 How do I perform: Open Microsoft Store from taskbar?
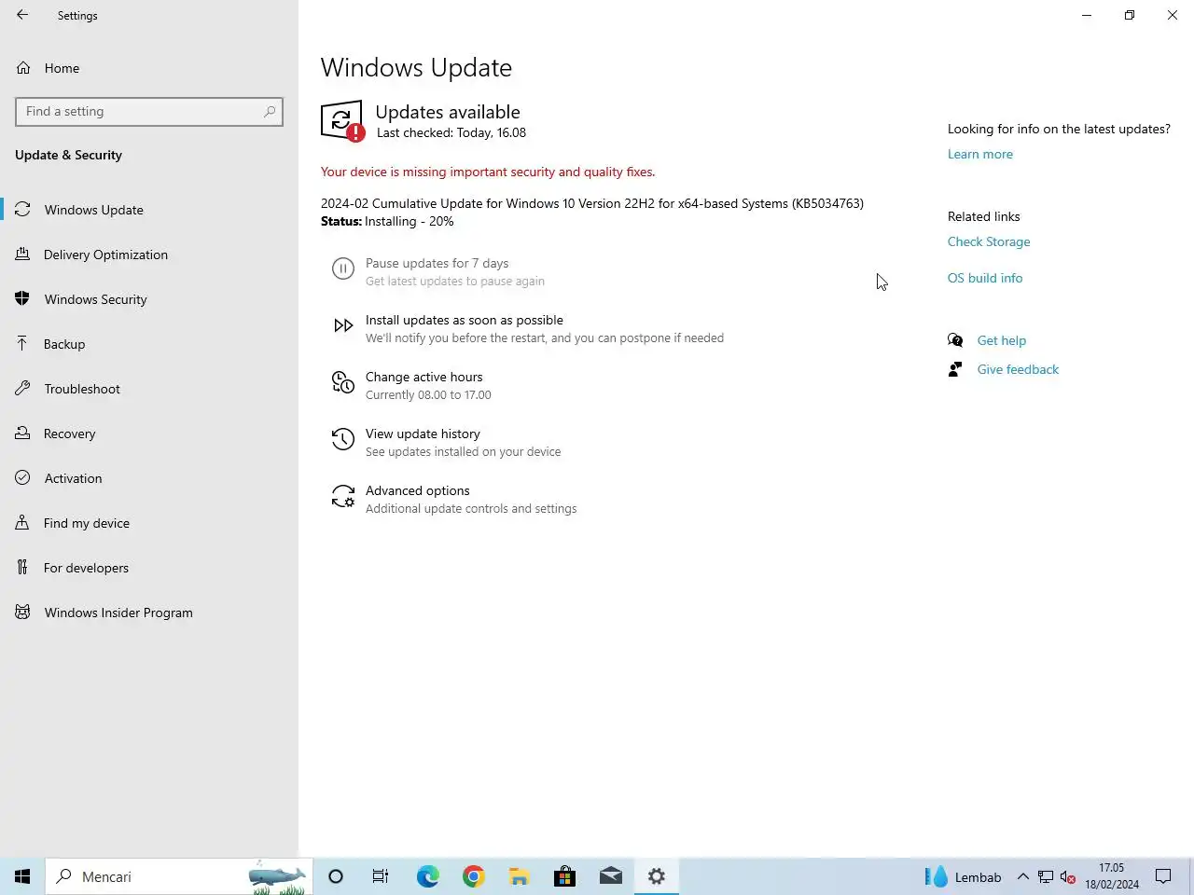click(565, 876)
